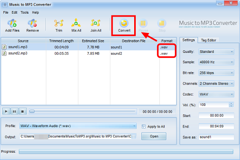Click the app icon in title bar
240x160 pixels.
5,5
